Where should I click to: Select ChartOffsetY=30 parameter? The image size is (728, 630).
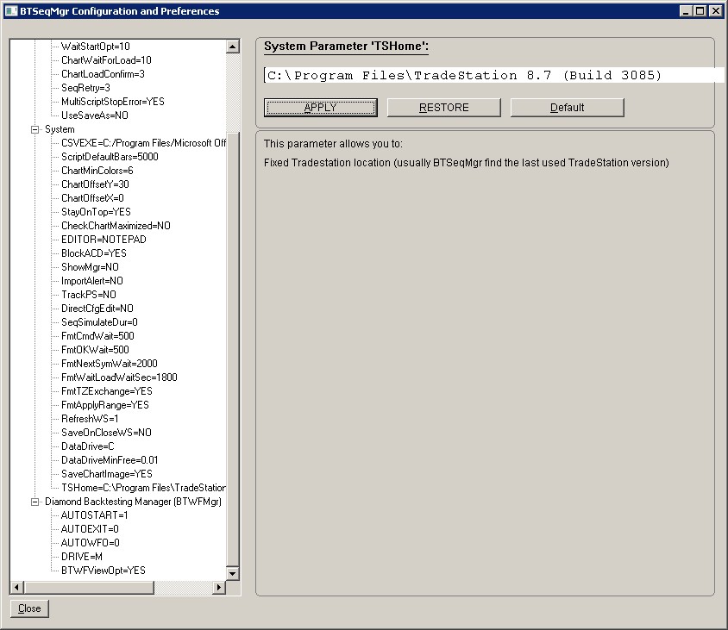[95, 184]
